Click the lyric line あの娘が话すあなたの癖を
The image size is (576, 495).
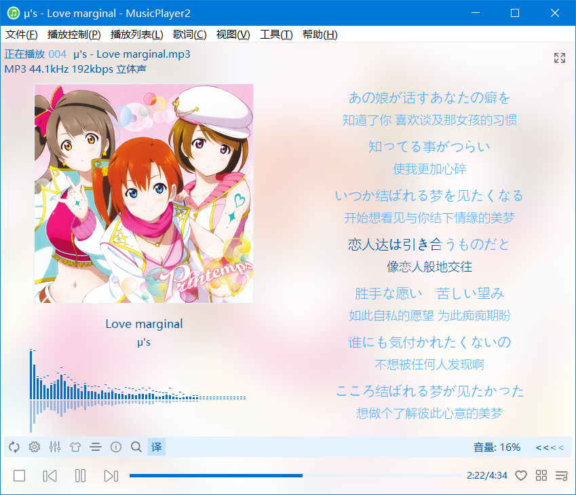[x=429, y=98]
